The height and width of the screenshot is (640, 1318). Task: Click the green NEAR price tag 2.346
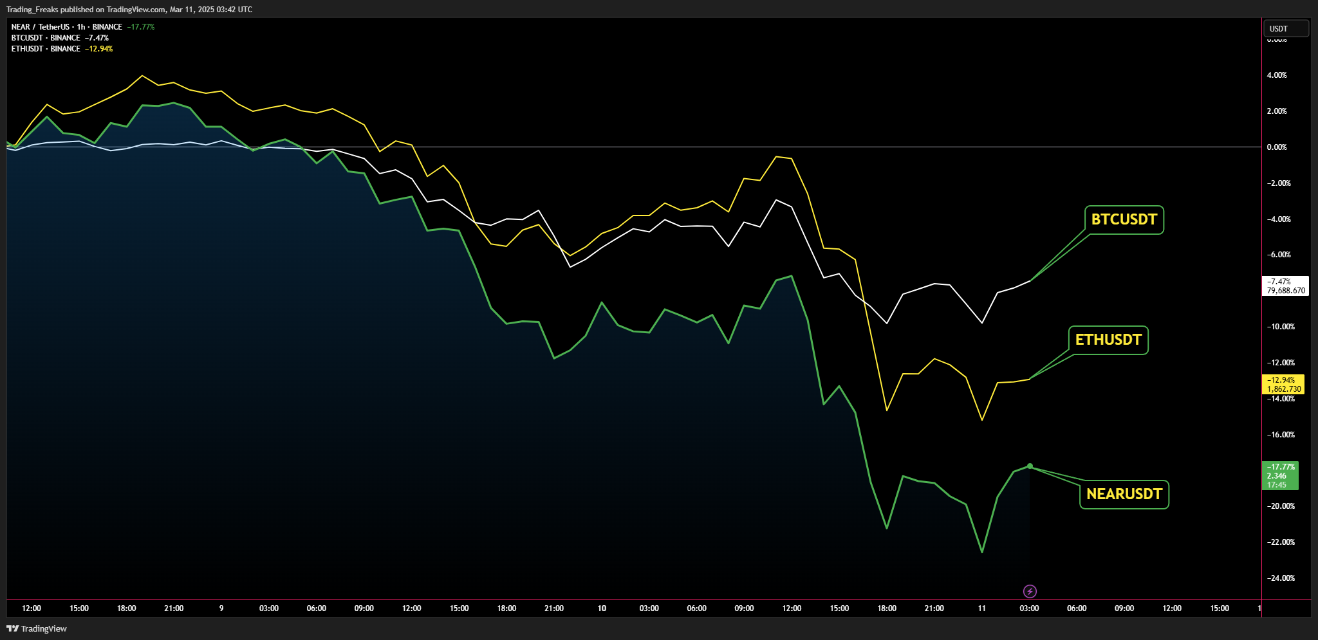(1281, 476)
